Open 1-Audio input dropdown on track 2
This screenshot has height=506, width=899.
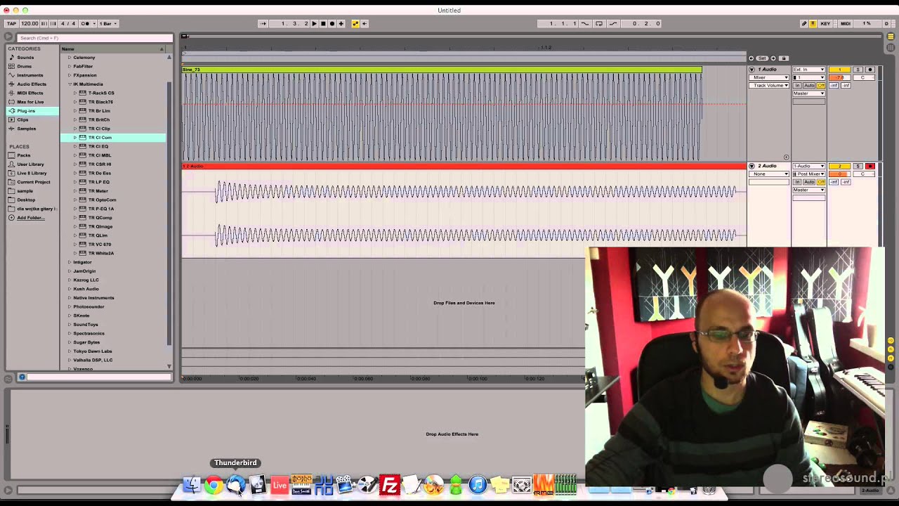[808, 166]
